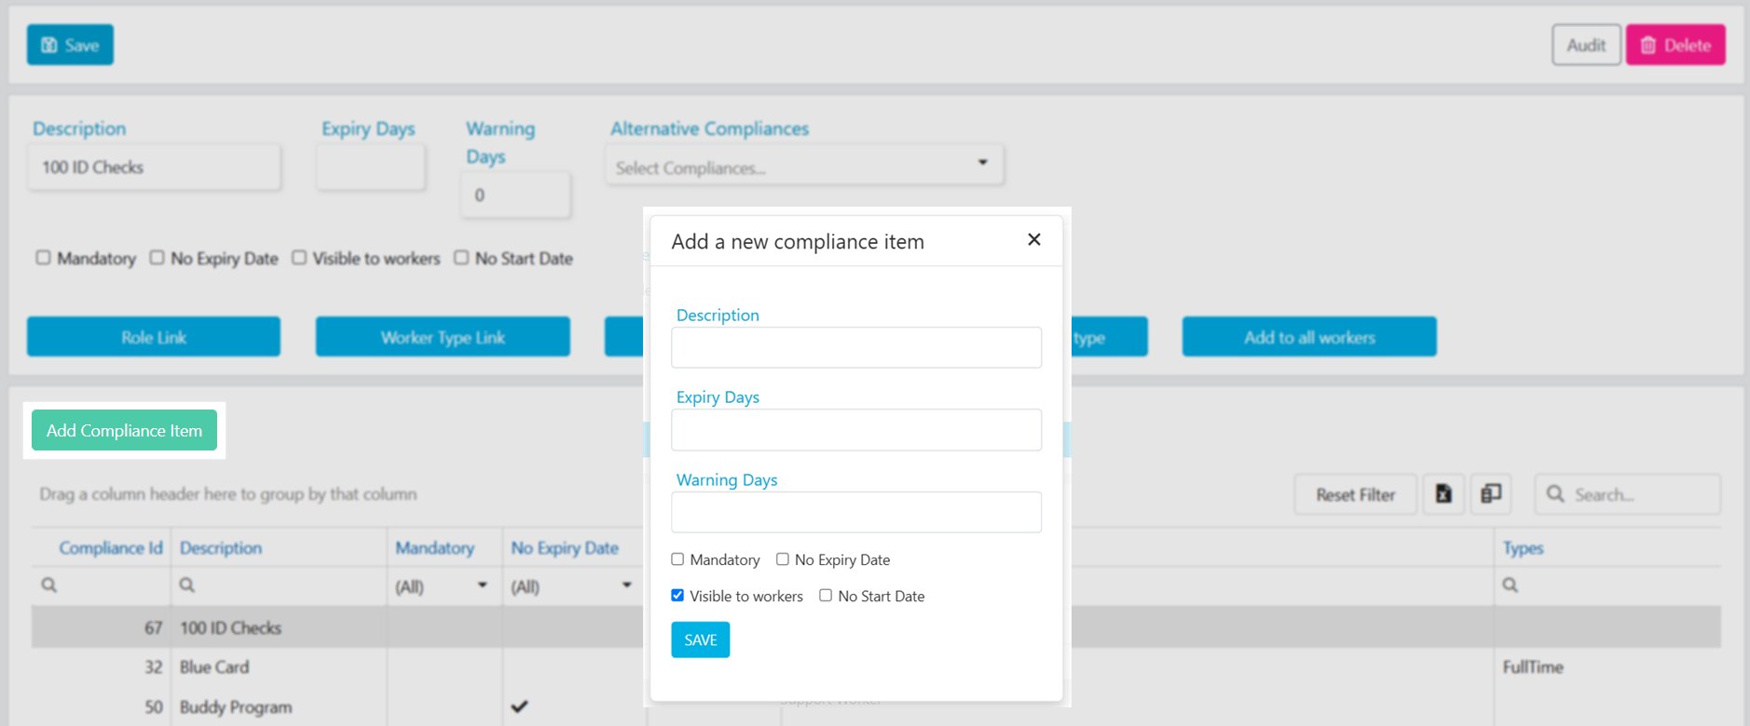Tick the background Mandatory checkbox
This screenshot has height=726, width=1750.
click(x=43, y=258)
